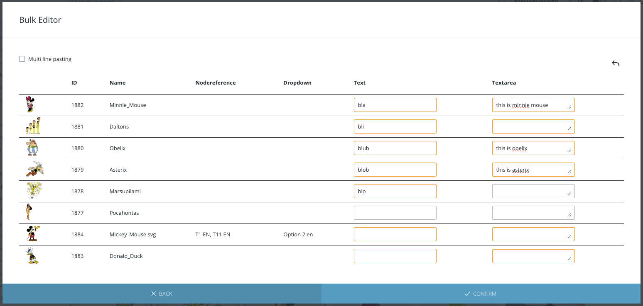Focus the textarea 'this is asterix'
This screenshot has height=306, width=643.
tap(533, 170)
